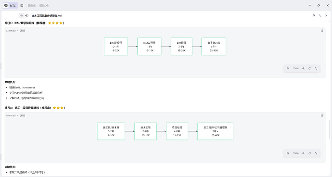Reset the BIM route diagram view
Image resolution: width=332 pixels, height=177 pixels.
(x=309, y=68)
